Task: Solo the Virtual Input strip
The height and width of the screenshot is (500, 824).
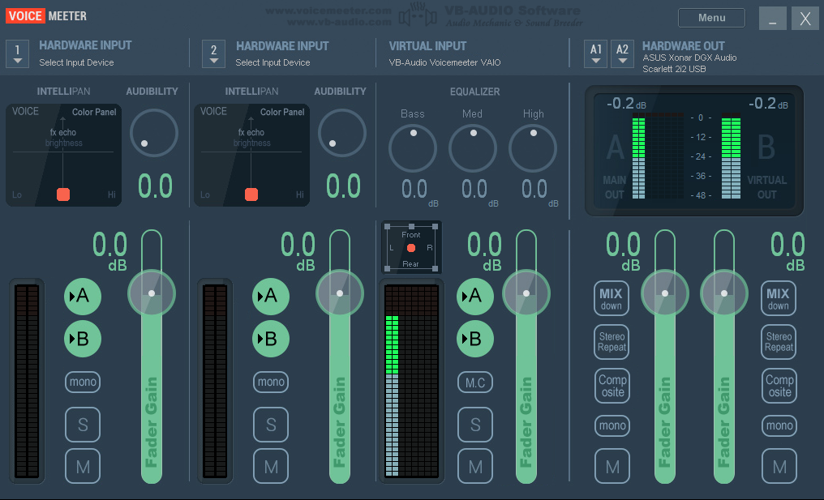Action: coord(475,425)
